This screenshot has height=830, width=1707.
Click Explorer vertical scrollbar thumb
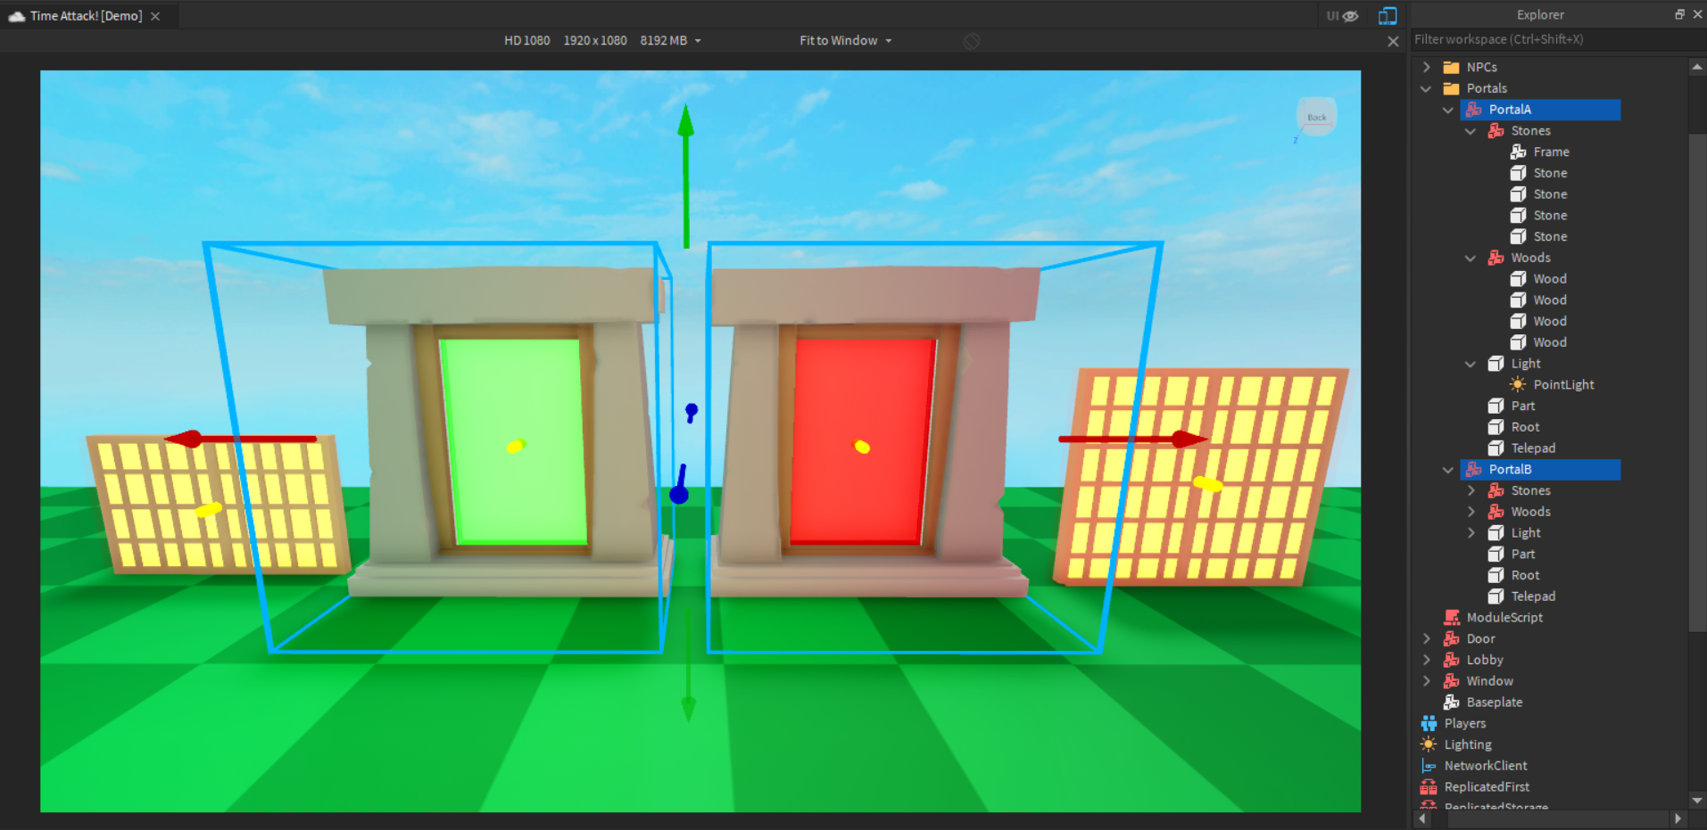tap(1697, 383)
